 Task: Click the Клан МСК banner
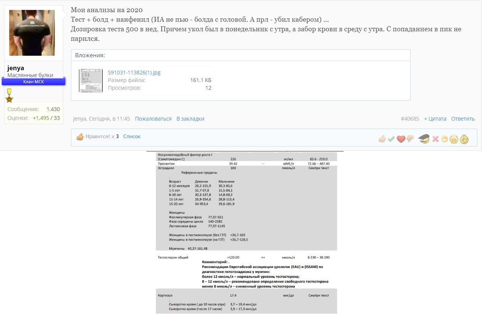pyautogui.click(x=34, y=82)
